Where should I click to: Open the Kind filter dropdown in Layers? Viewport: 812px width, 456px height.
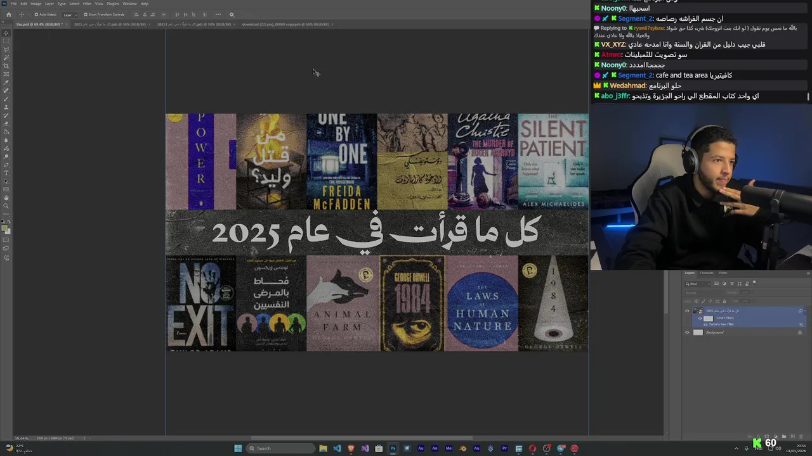(x=698, y=284)
